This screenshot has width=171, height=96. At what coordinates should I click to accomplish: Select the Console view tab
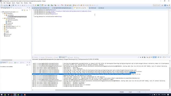click(63, 57)
